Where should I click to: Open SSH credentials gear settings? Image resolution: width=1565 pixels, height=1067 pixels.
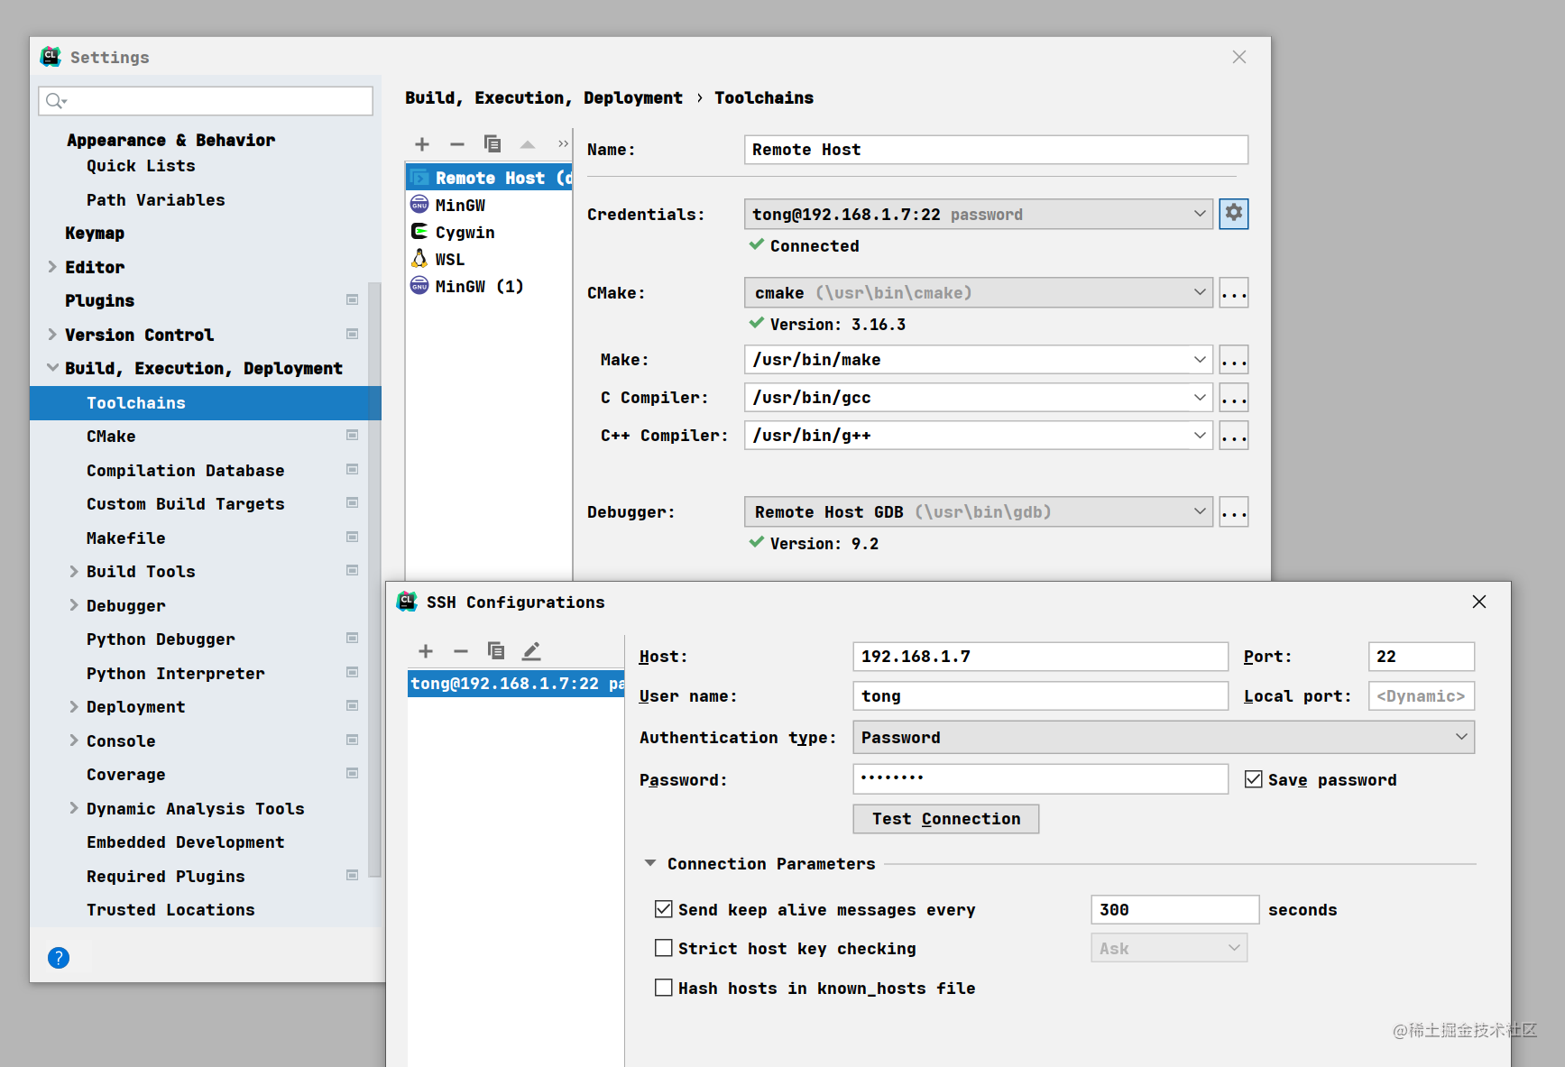click(1233, 214)
